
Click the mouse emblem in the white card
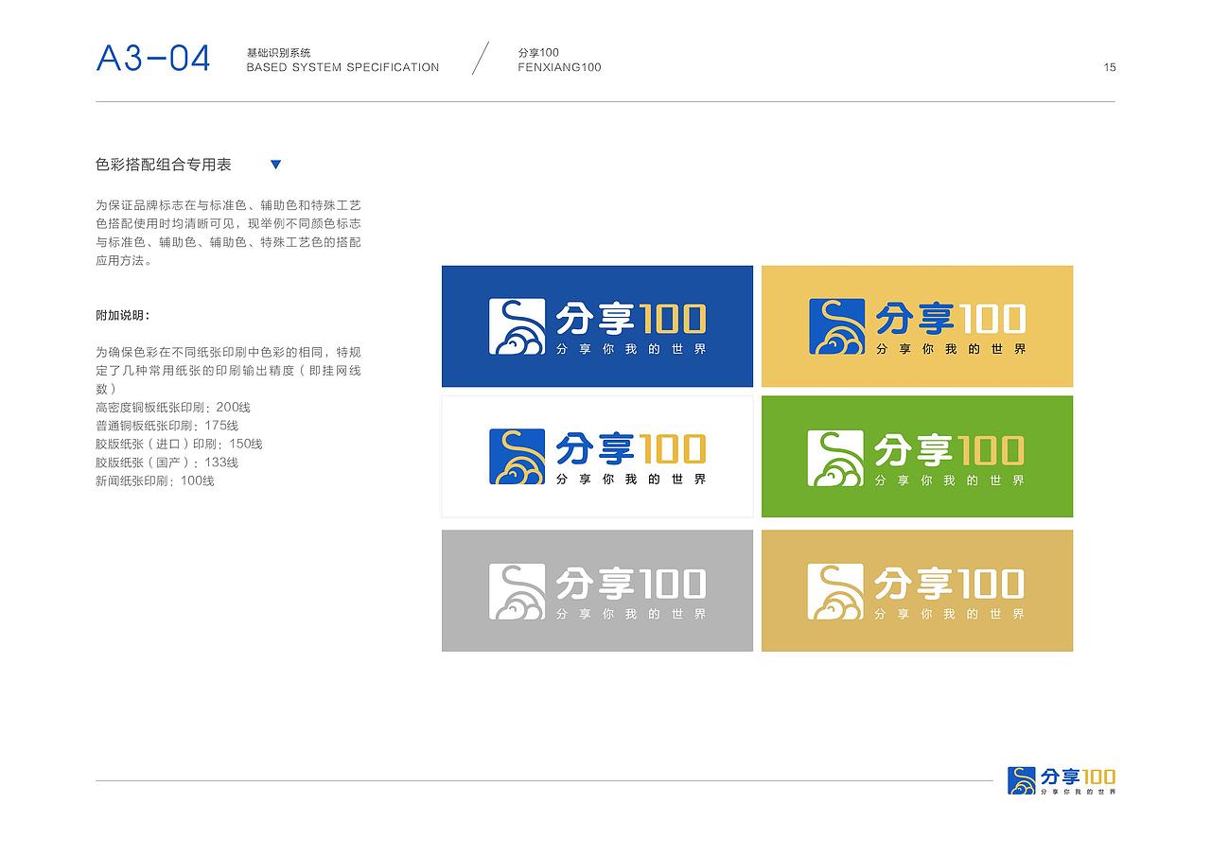tap(517, 457)
